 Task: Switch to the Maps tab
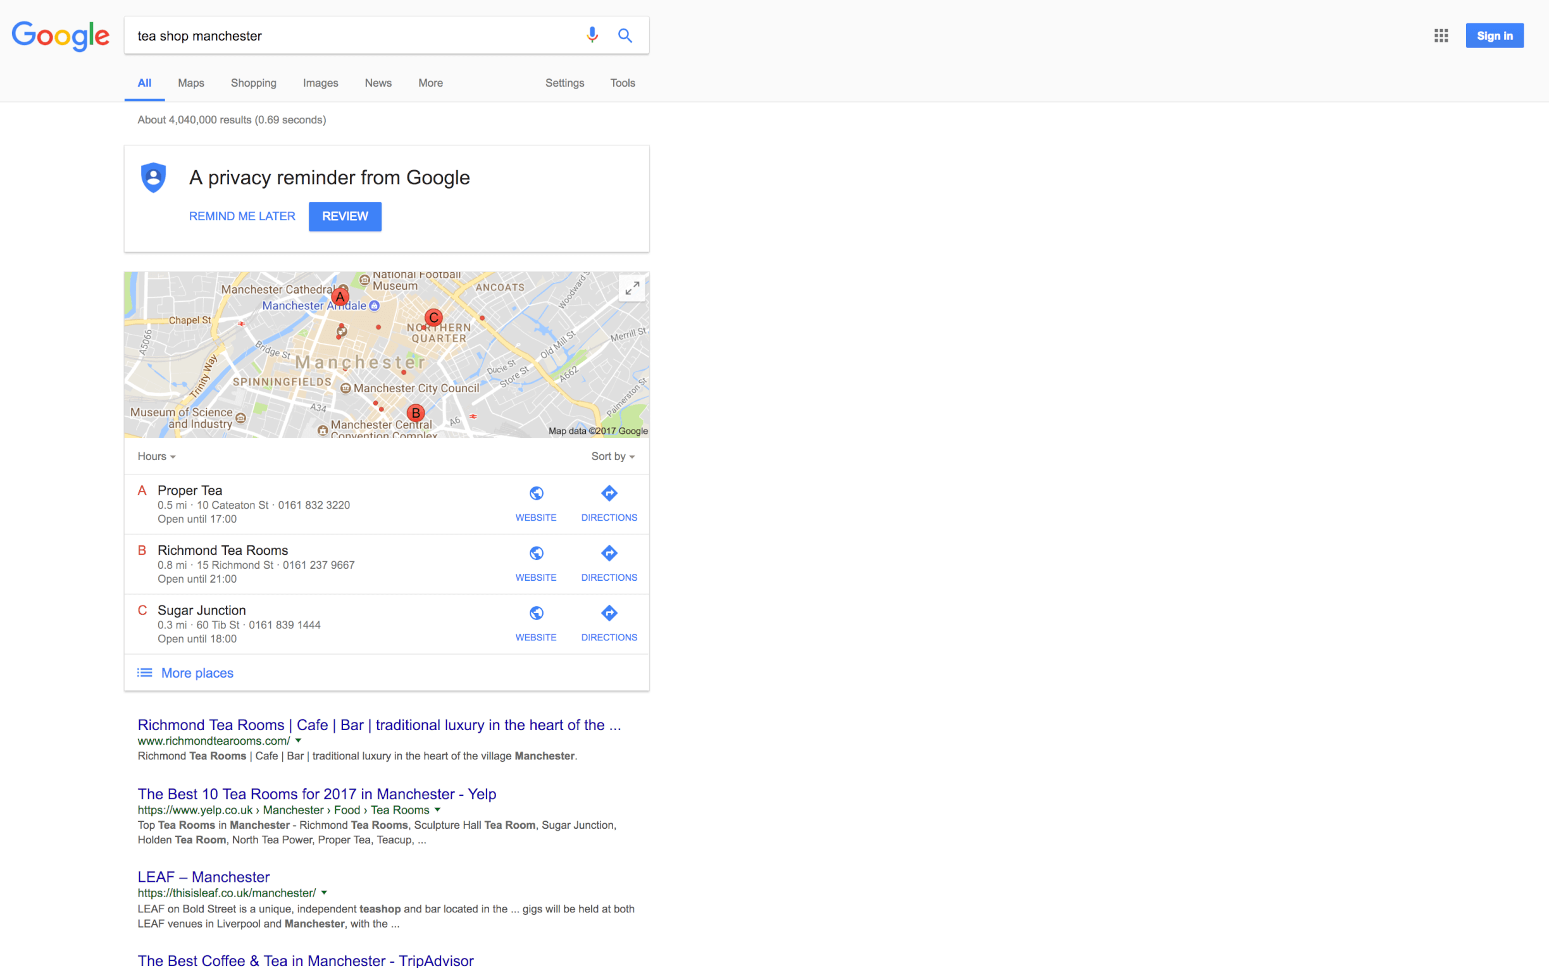pos(190,84)
